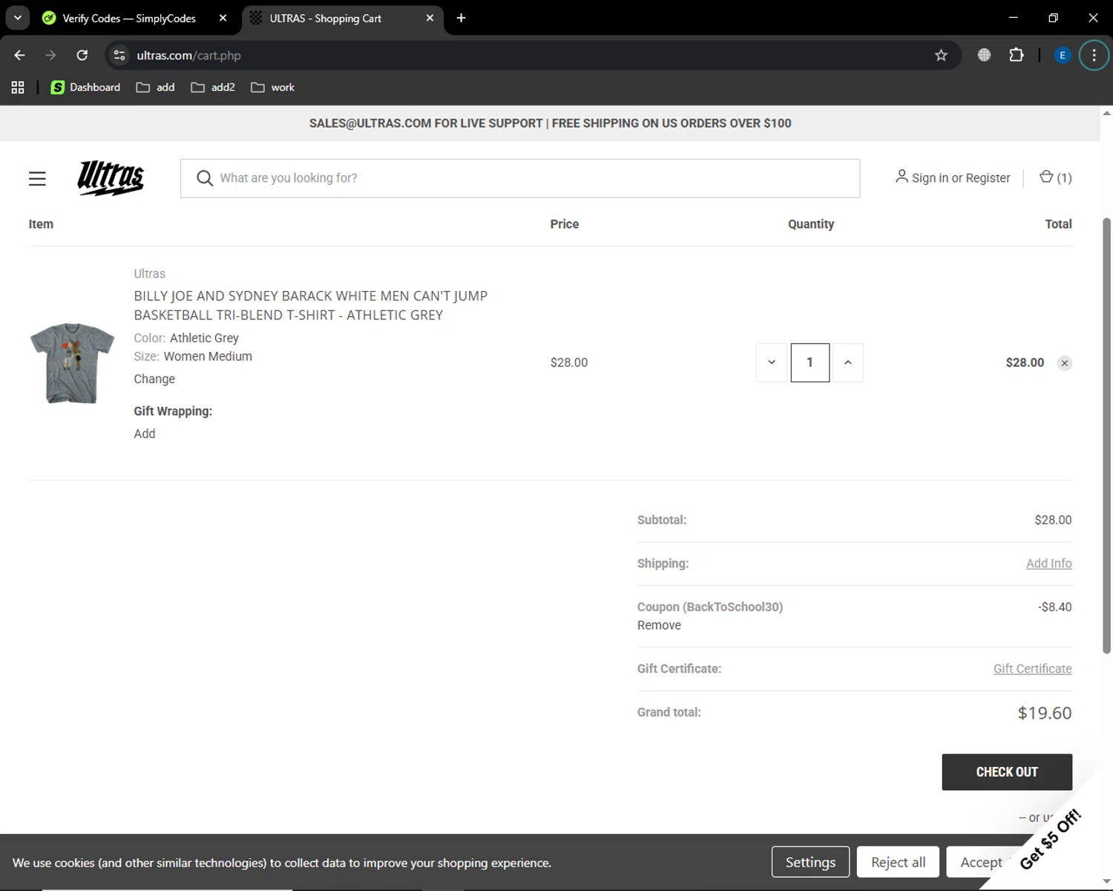This screenshot has height=891, width=1113.
Task: Open the hamburger navigation menu
Action: 37,178
